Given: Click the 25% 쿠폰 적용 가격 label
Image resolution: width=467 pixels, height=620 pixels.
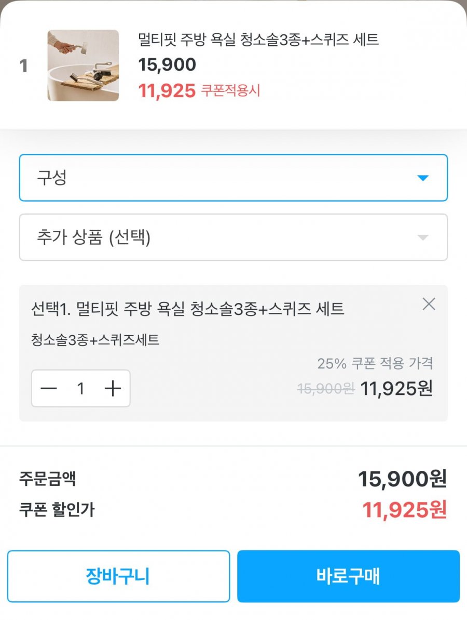Looking at the screenshot, I should (x=375, y=363).
